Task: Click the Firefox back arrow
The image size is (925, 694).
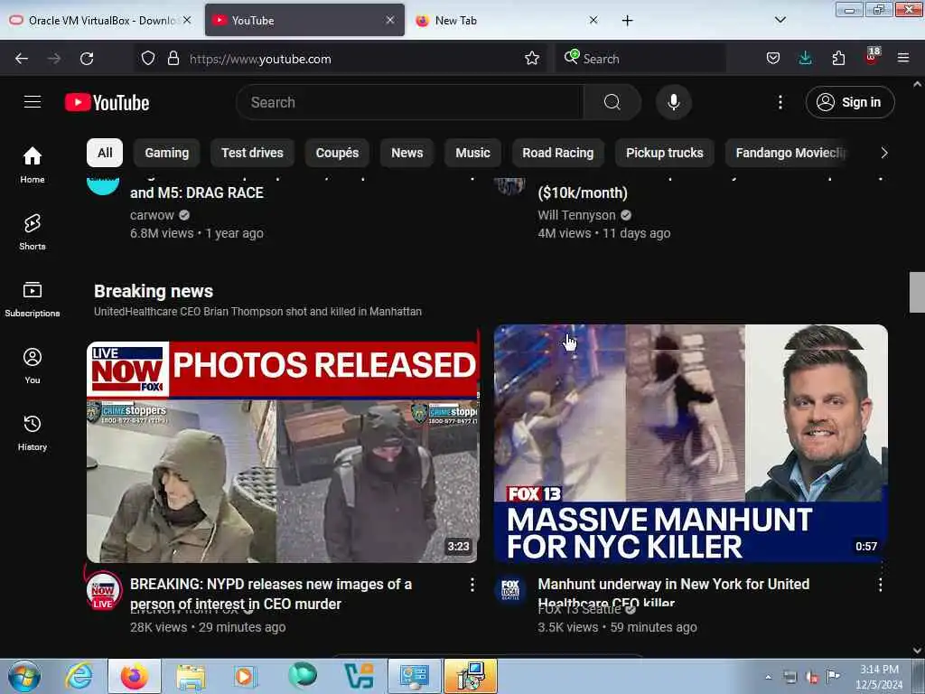Action: coord(22,59)
